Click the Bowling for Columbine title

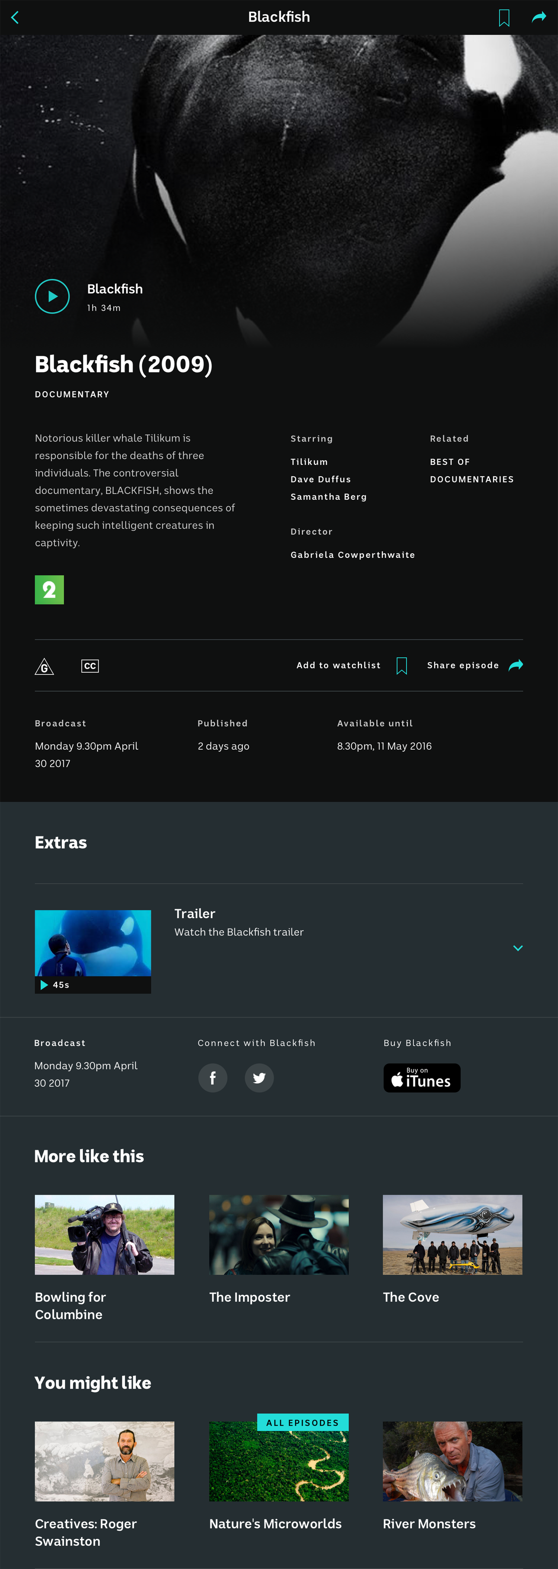(x=70, y=1305)
